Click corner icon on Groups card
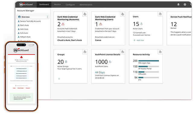196x118 pixels. click(85, 52)
